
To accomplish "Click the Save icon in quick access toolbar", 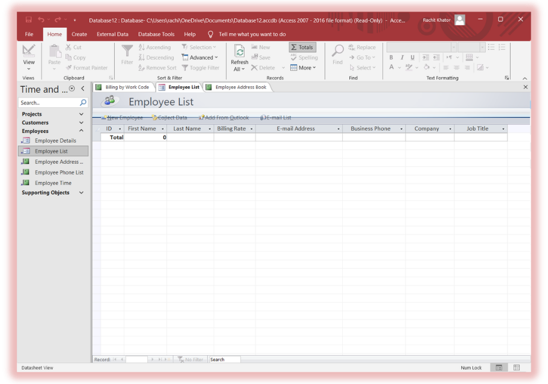I will tap(29, 20).
